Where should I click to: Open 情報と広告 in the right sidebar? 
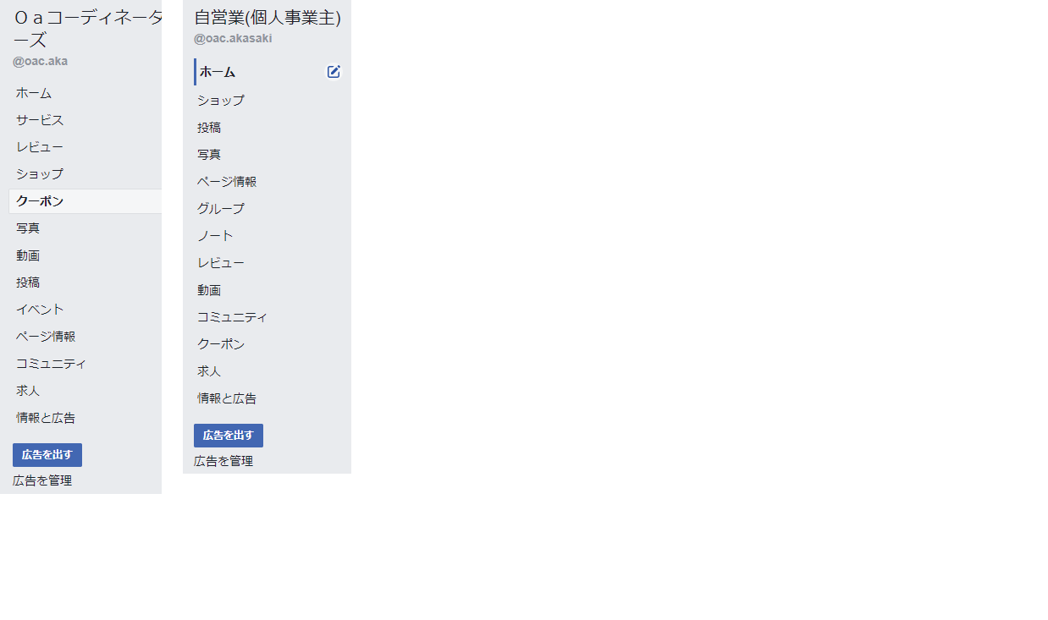click(227, 398)
